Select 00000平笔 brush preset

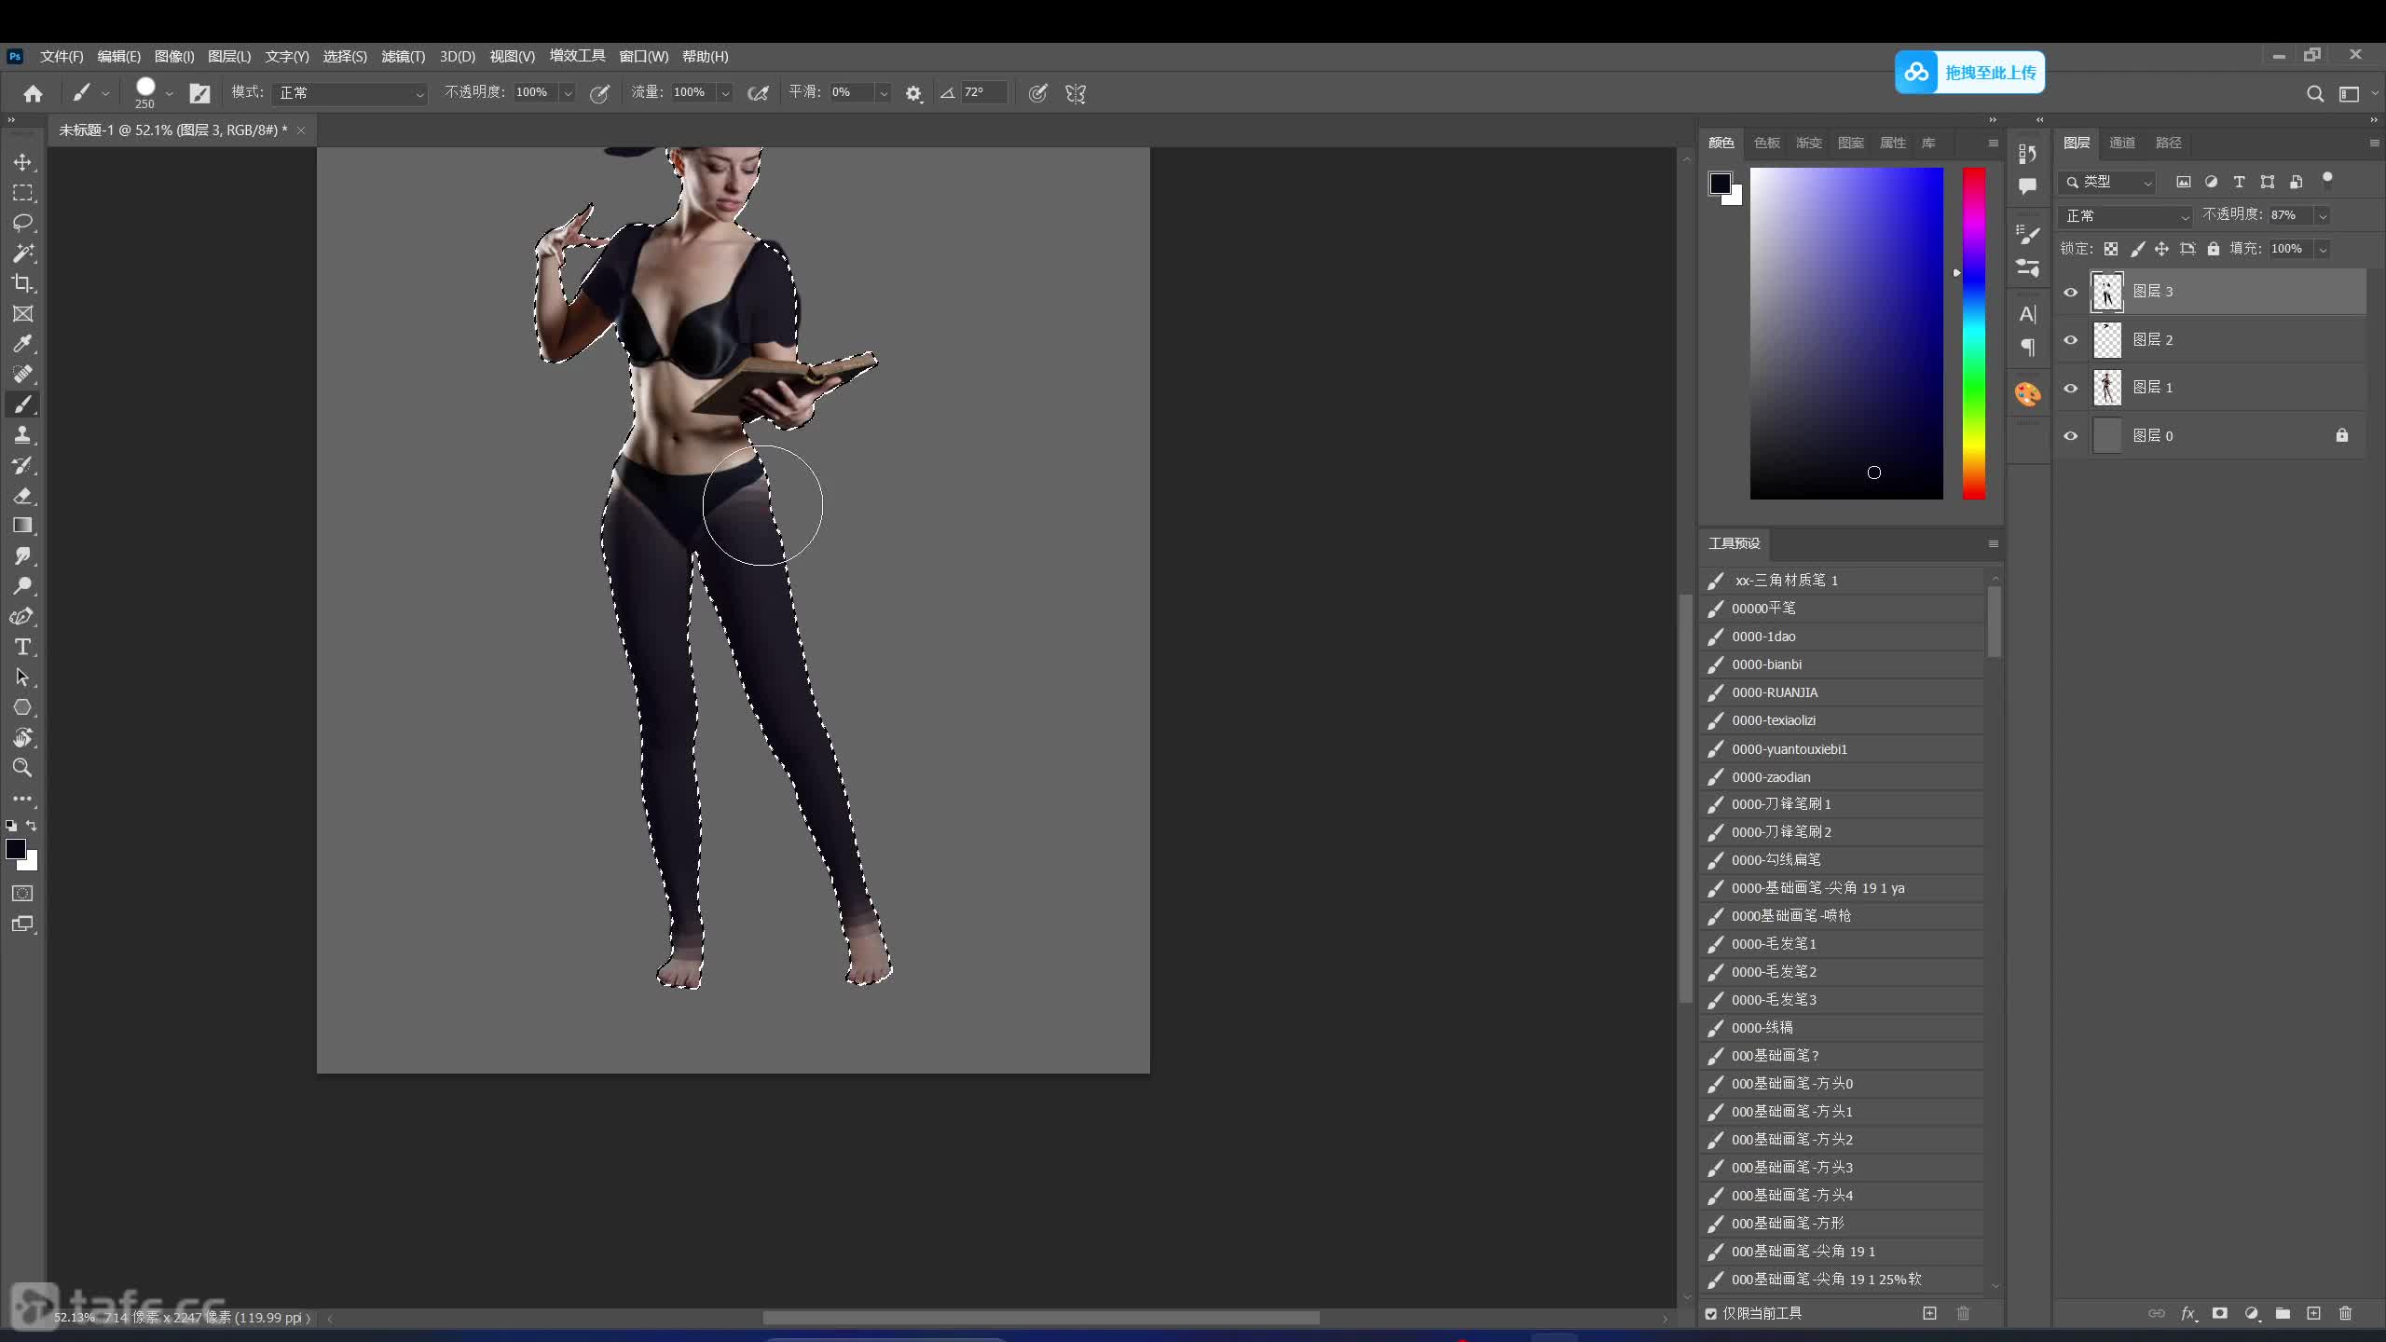click(x=1844, y=609)
